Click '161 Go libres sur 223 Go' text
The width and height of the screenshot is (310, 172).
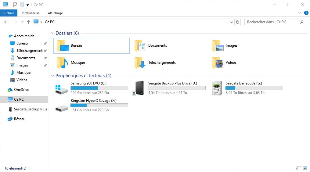[90, 110]
